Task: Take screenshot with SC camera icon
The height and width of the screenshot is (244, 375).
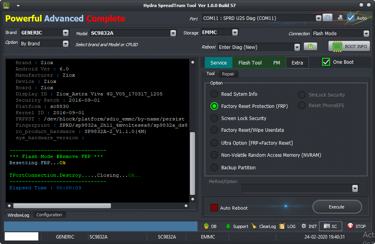Action: point(327,226)
